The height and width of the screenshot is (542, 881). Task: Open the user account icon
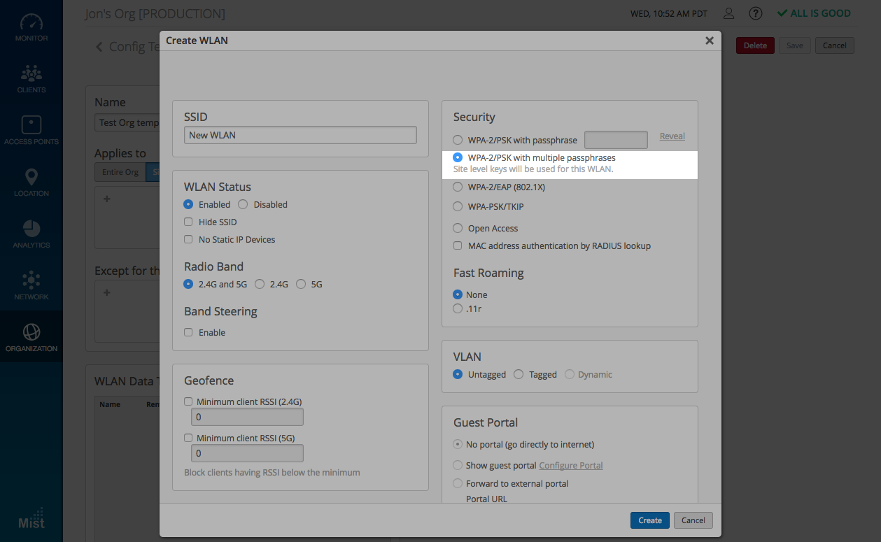click(729, 13)
